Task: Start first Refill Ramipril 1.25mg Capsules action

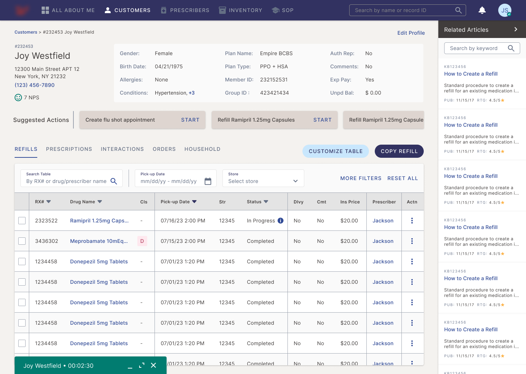Action: tap(323, 120)
